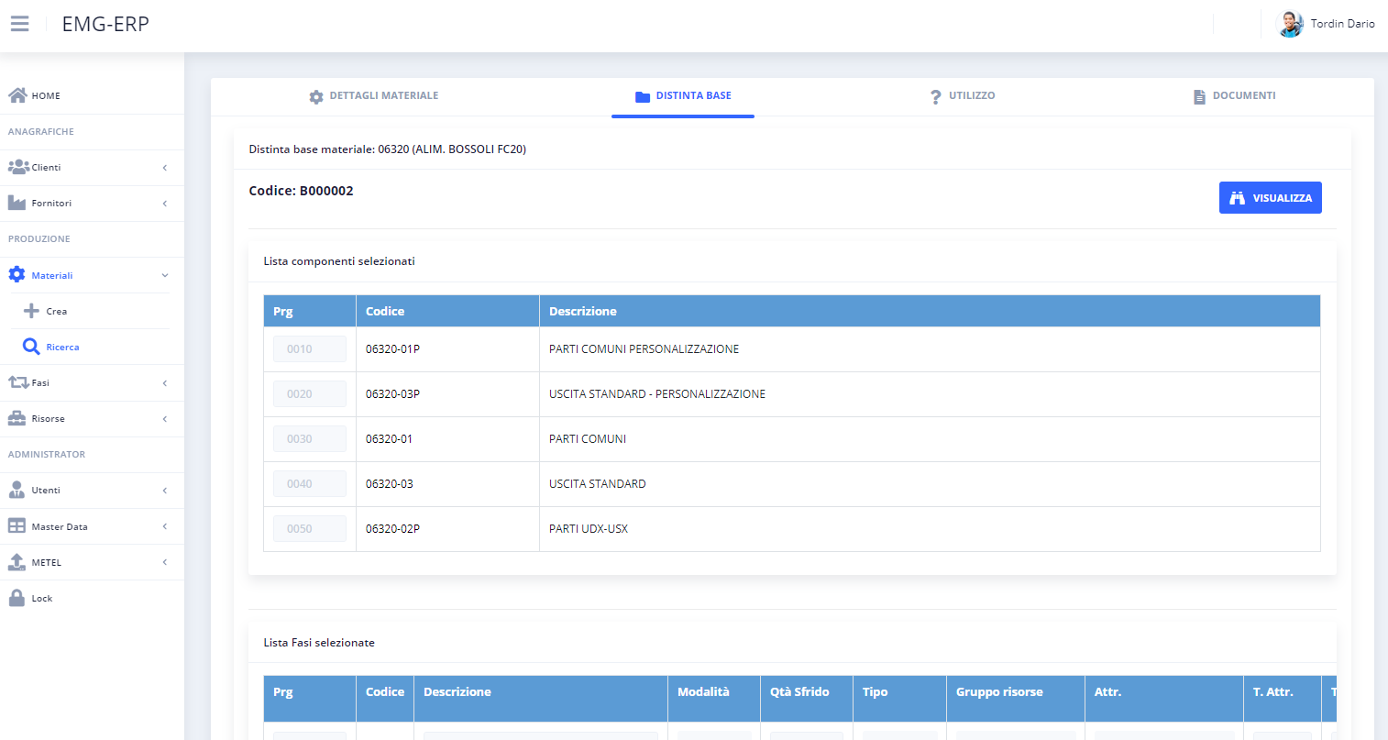Click the Clienti people icon

[18, 167]
